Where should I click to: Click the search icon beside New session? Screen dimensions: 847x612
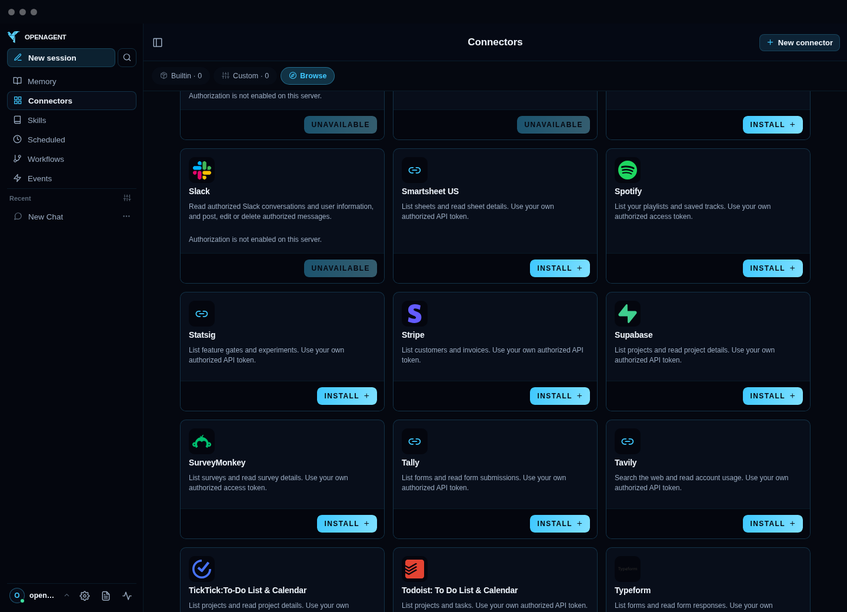click(x=127, y=58)
